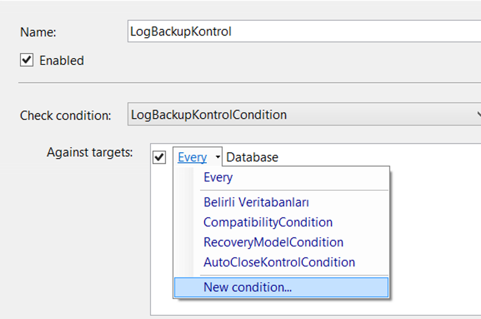Click the Database target label
This screenshot has height=319, width=481.
[x=252, y=157]
